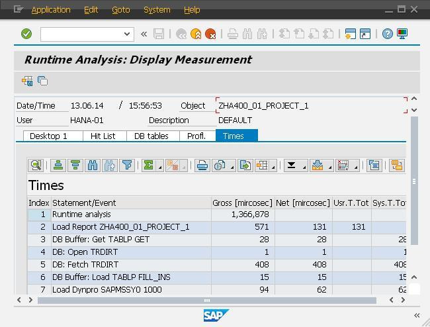The height and width of the screenshot is (327, 430).
Task: Click the Statement/Event column header
Action: pyautogui.click(x=131, y=203)
